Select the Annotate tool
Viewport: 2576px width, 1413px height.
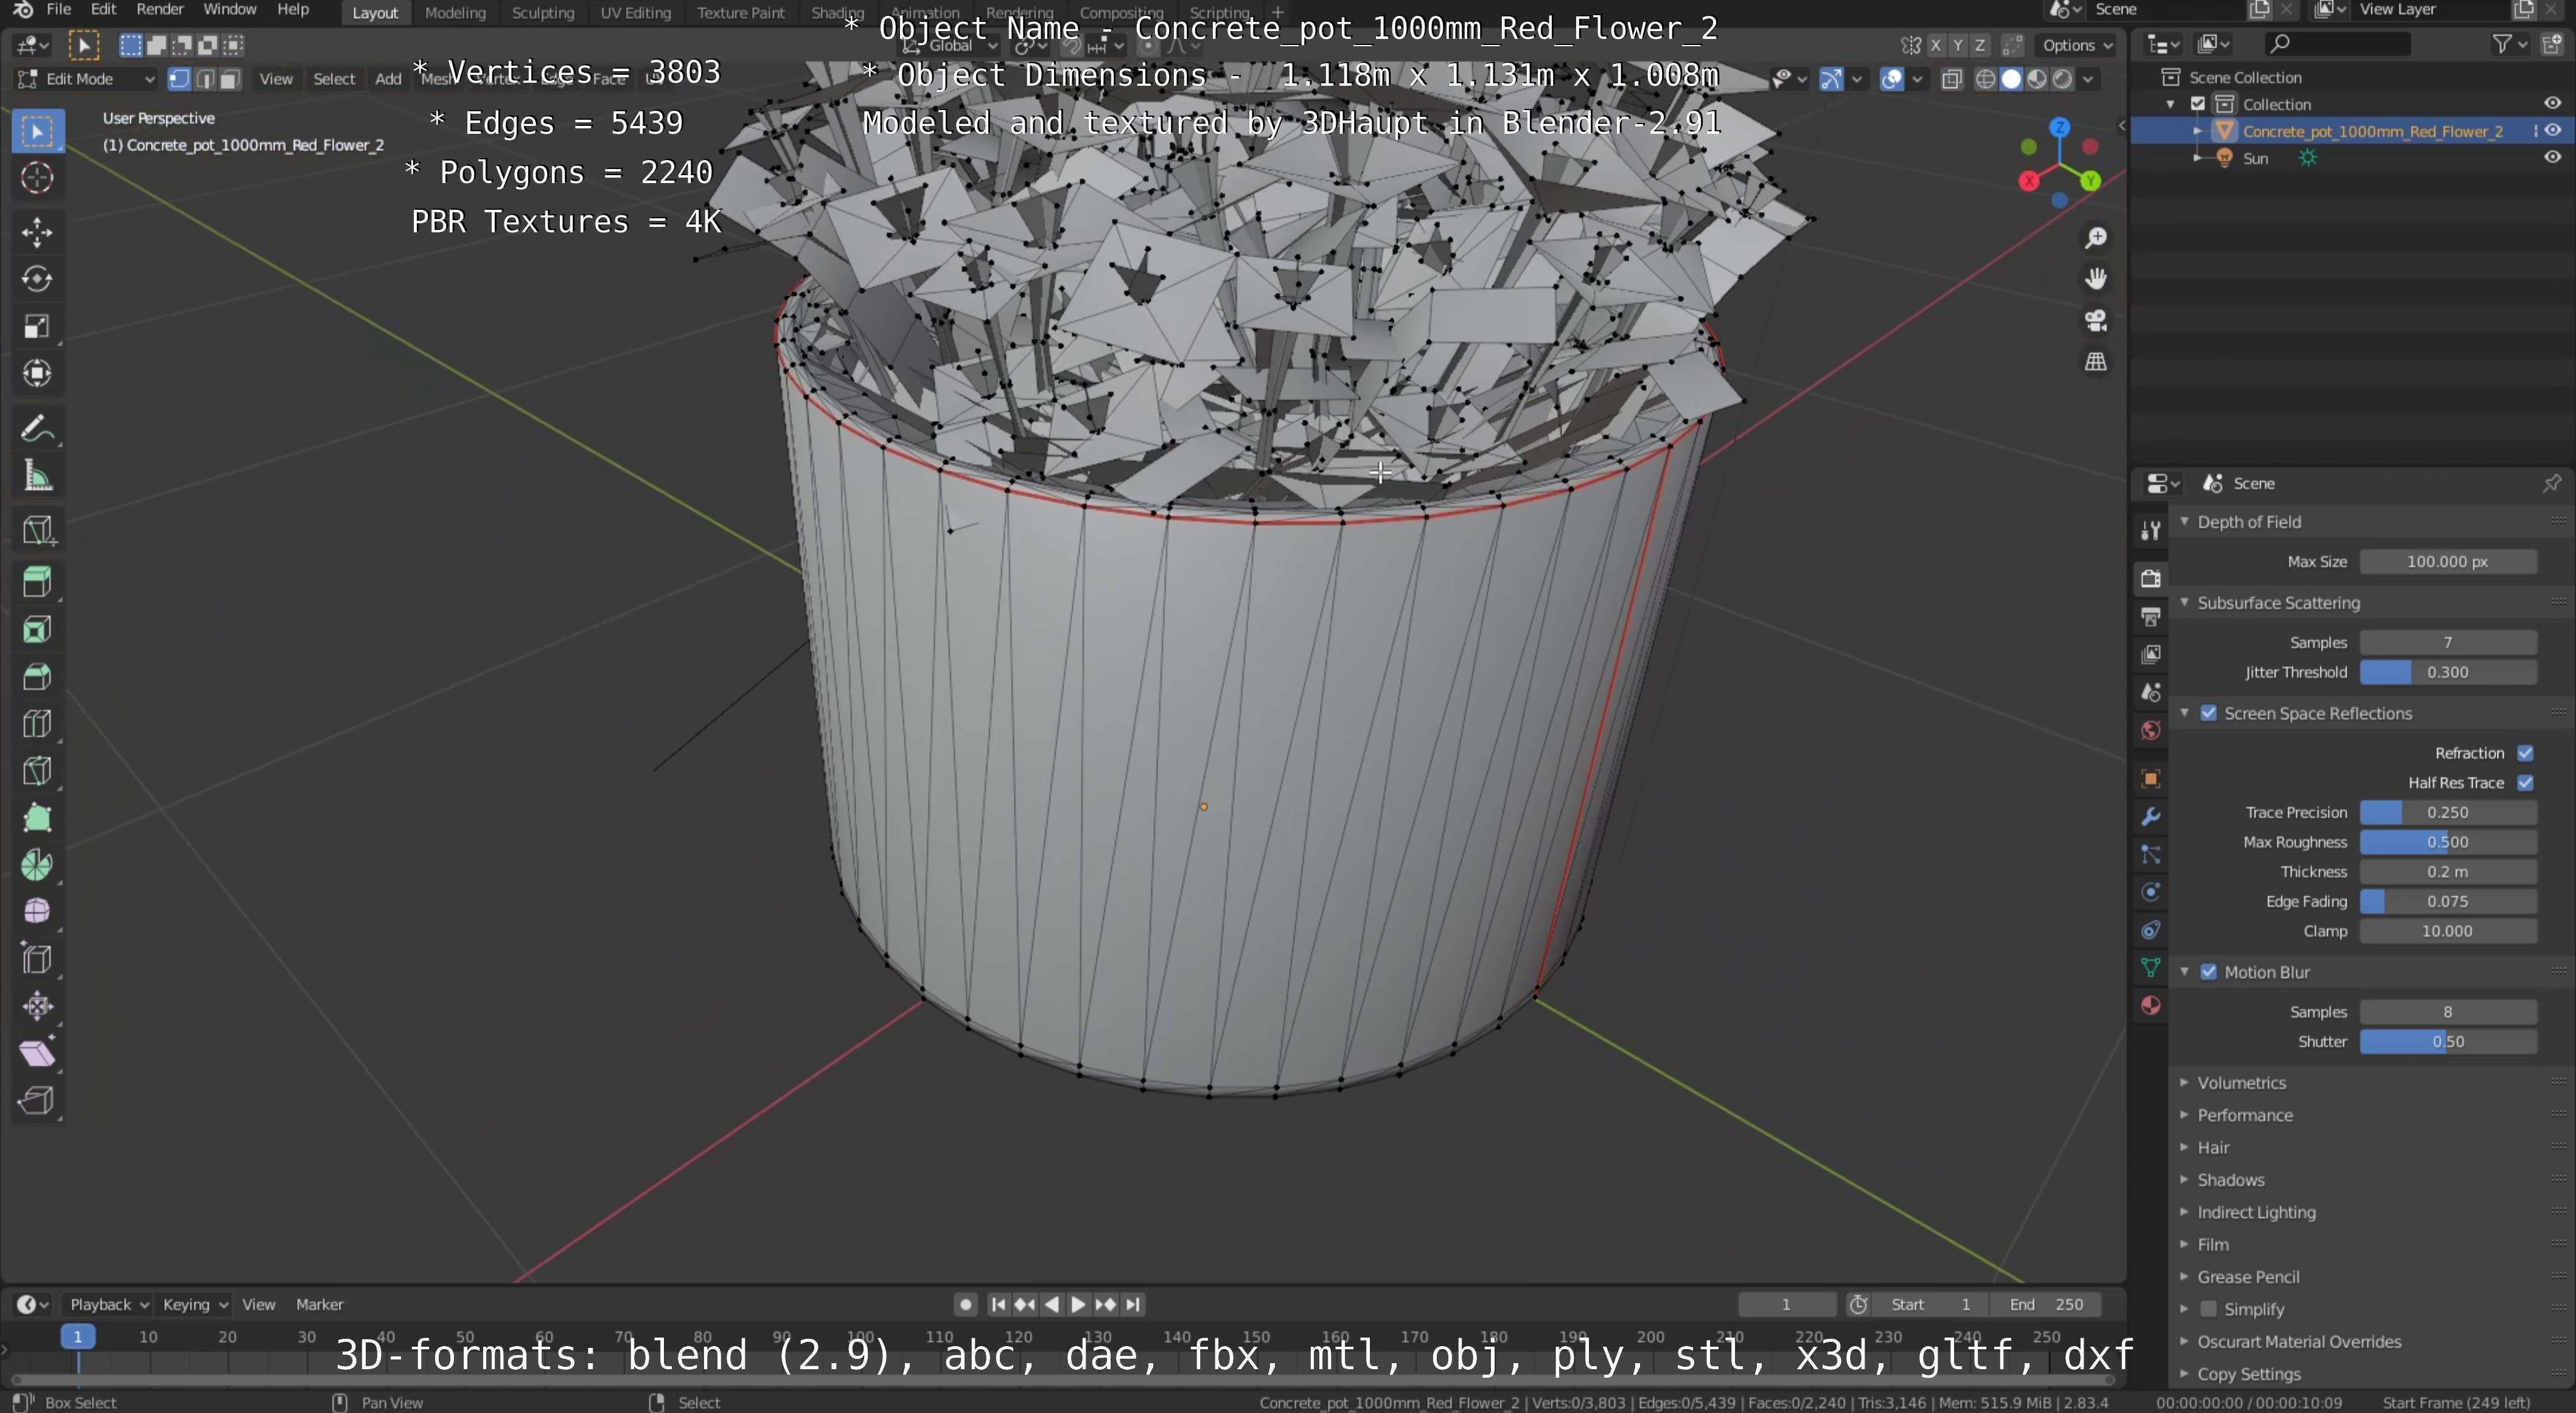point(37,429)
